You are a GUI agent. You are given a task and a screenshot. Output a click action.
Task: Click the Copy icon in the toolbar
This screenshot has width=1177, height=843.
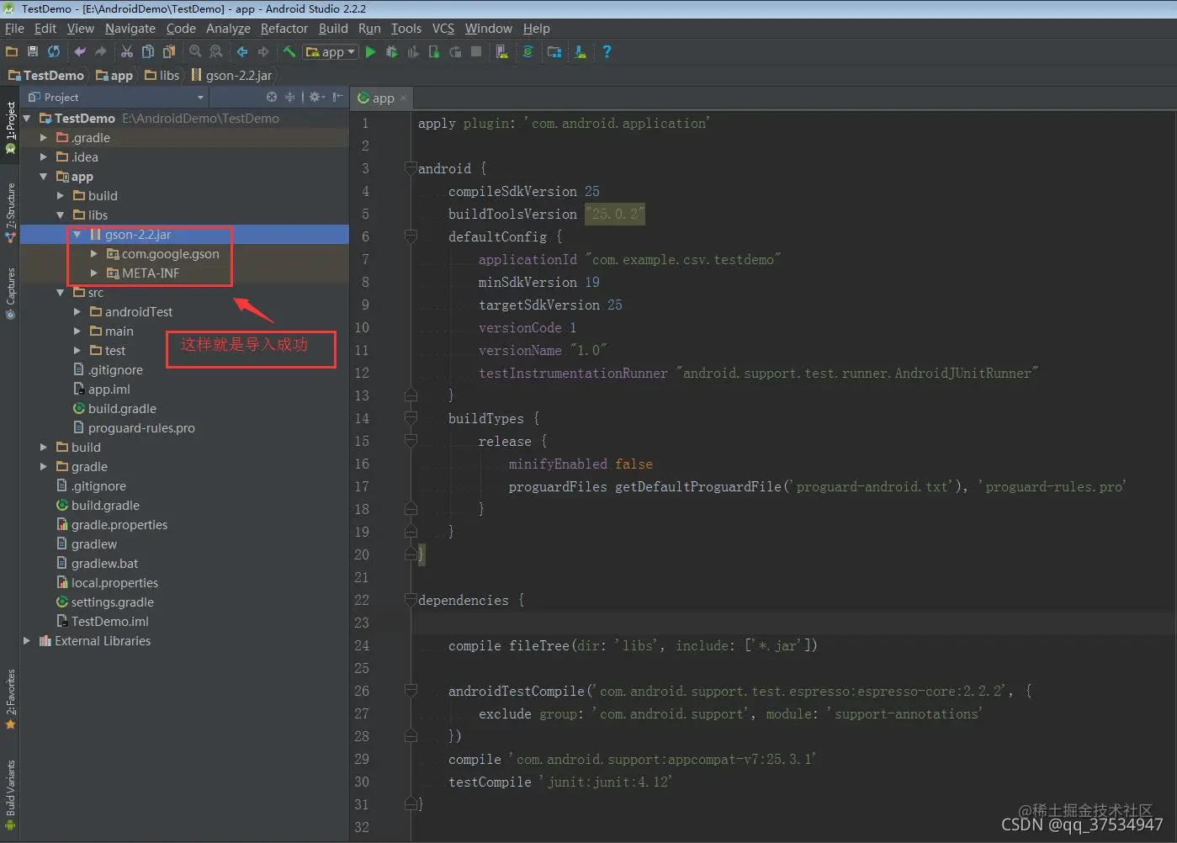pyautogui.click(x=148, y=51)
